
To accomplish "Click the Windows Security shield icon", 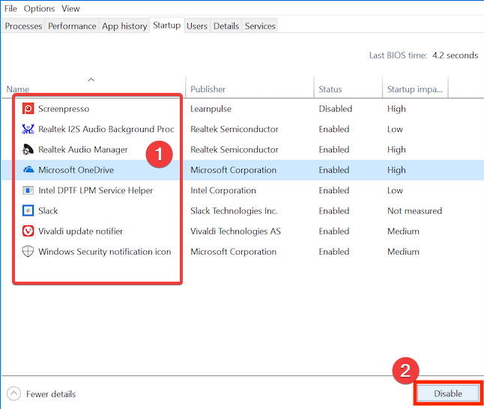I will coord(28,252).
